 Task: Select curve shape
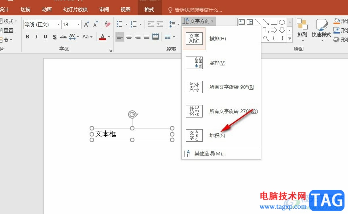tap(266, 38)
